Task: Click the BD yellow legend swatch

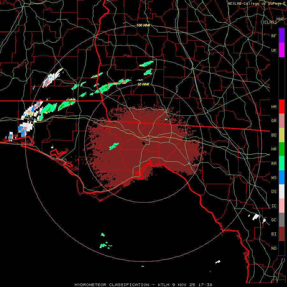Action: (x=282, y=135)
